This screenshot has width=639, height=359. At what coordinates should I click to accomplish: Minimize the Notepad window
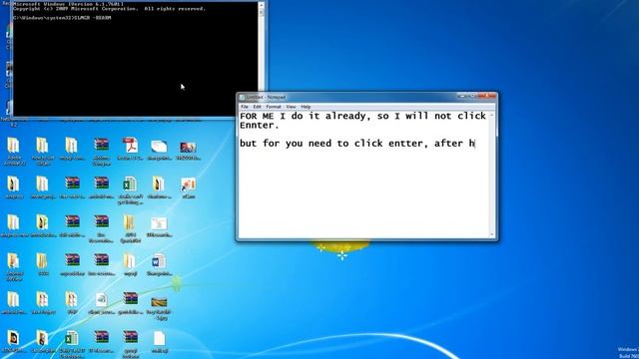click(462, 96)
